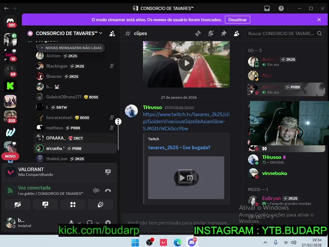
Task: Select voice user srcunha
Action: (x=75, y=149)
